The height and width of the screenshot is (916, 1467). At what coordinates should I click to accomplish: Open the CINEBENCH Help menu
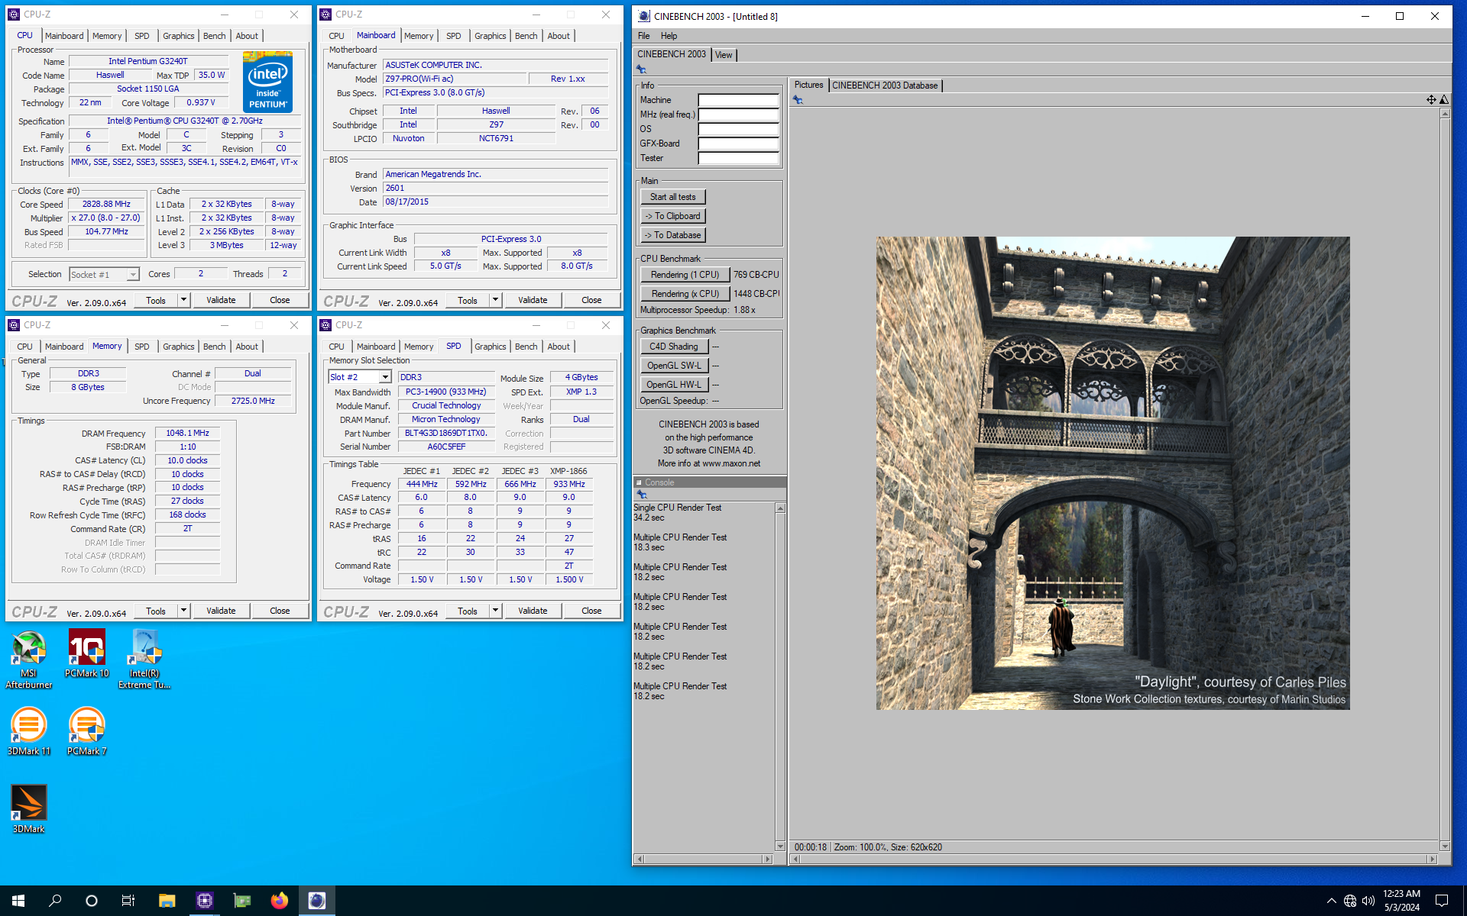(669, 36)
